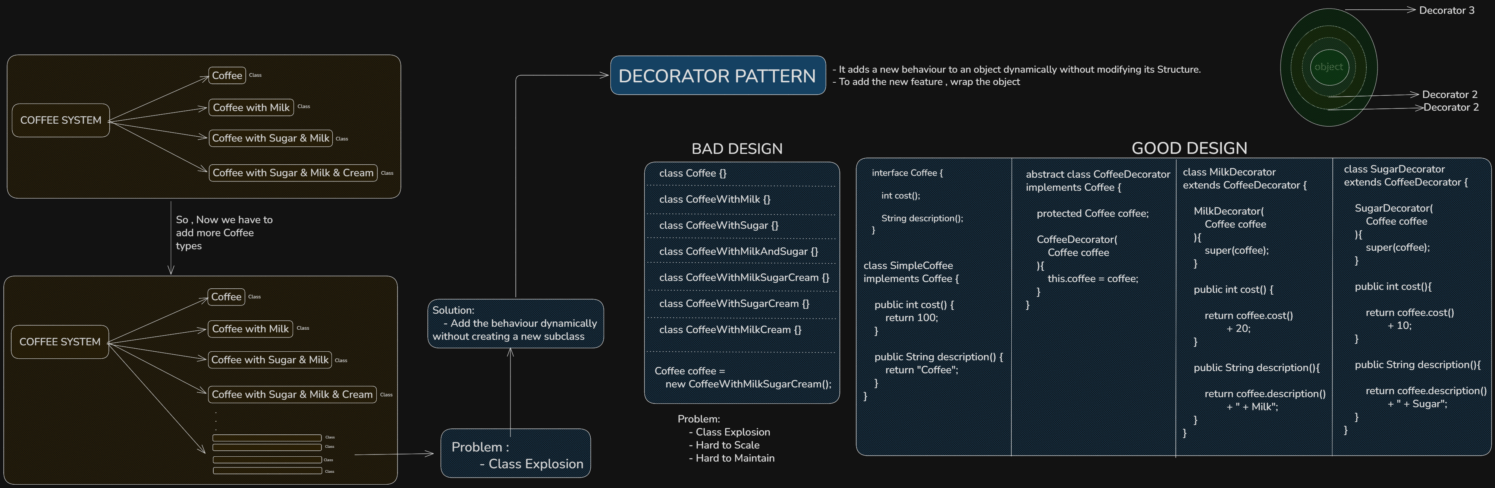This screenshot has width=1495, height=488.
Task: Click the 'abstract class CoffeeDecorator' line
Action: (x=1098, y=174)
